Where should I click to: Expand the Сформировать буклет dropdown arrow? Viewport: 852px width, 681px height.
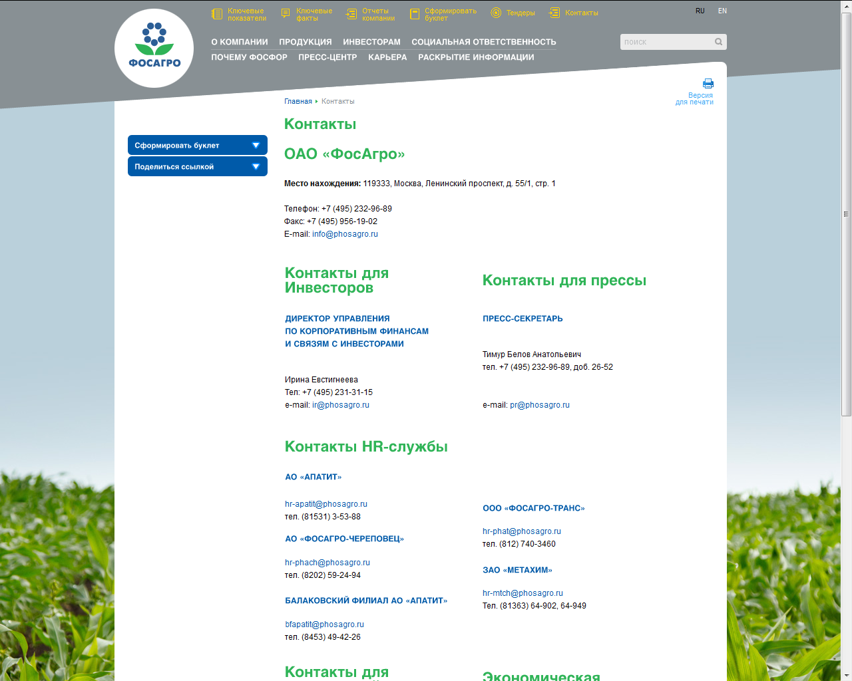click(x=256, y=145)
